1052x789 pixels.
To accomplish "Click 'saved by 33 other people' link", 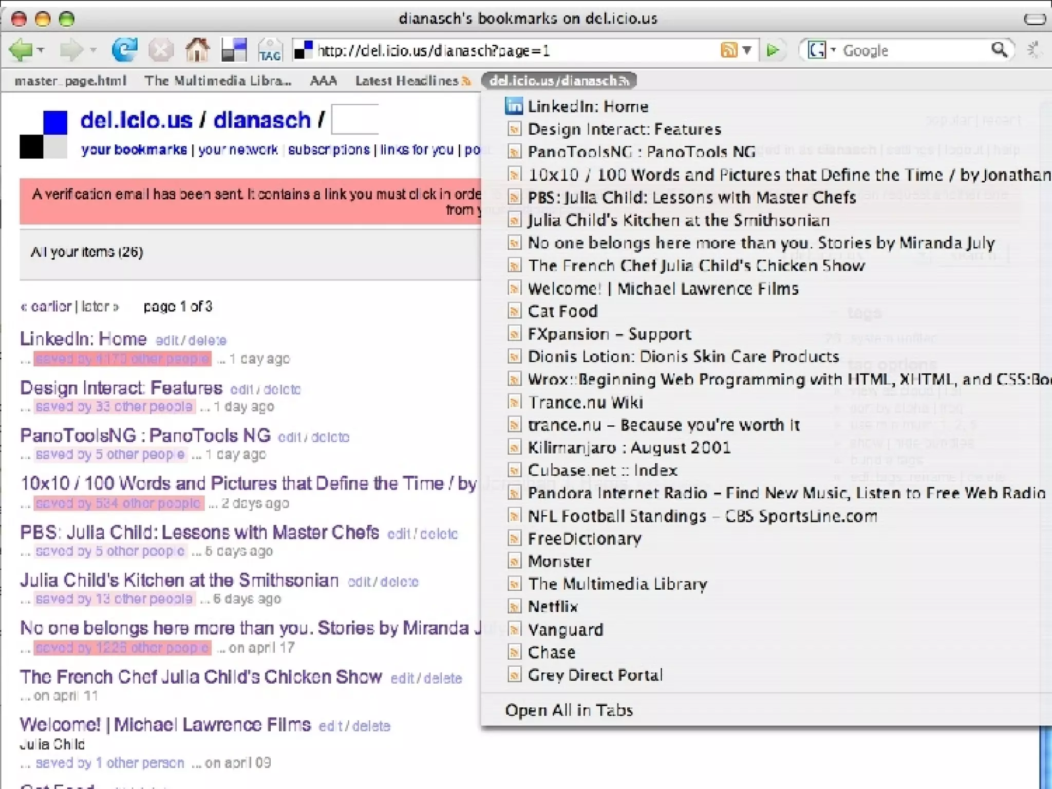I will (x=114, y=407).
